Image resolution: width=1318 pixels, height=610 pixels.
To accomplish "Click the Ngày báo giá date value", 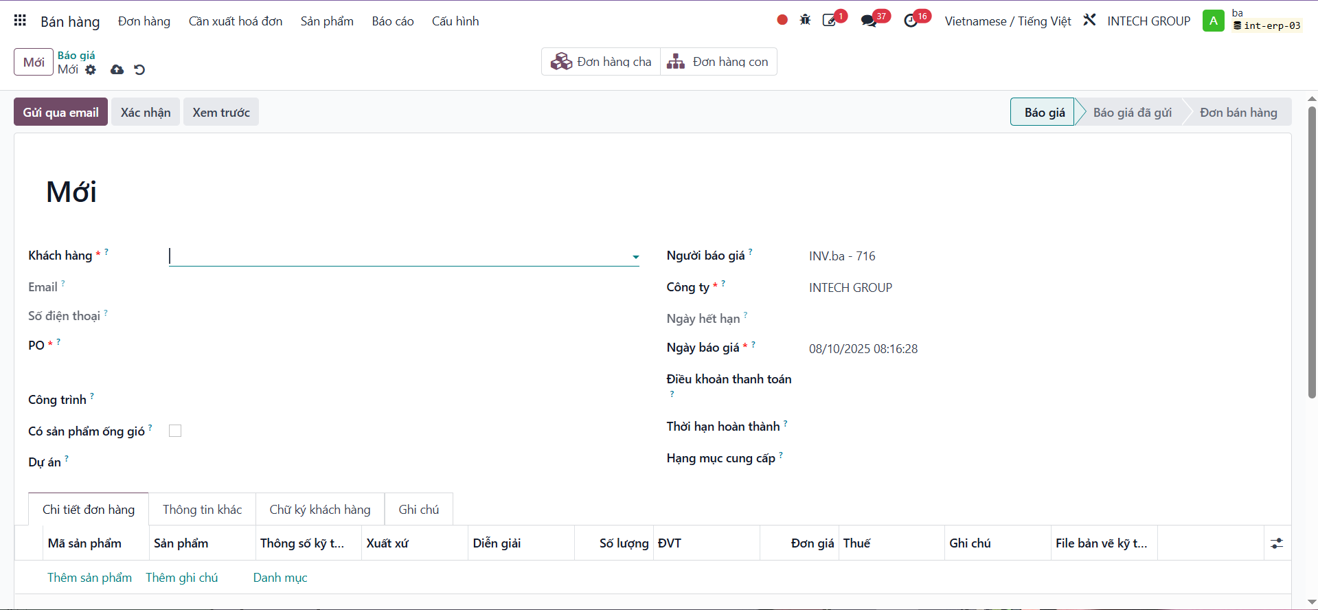I will [863, 349].
